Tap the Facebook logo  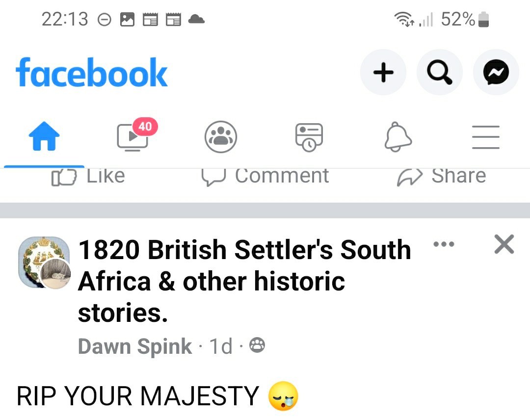[x=92, y=73]
